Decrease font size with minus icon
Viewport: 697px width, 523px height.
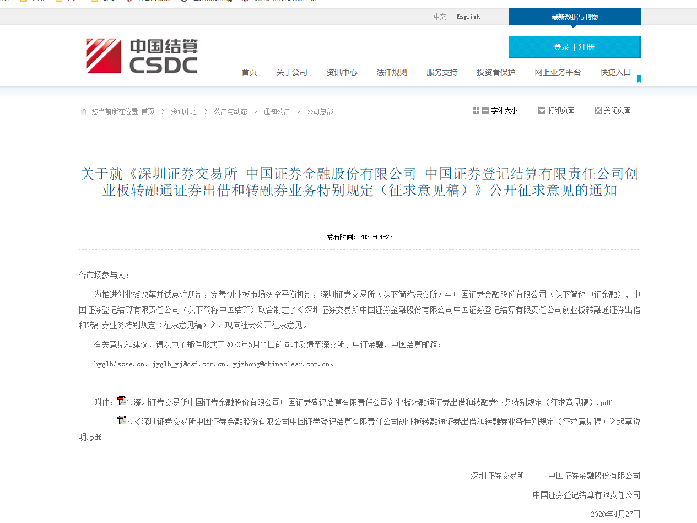[485, 110]
